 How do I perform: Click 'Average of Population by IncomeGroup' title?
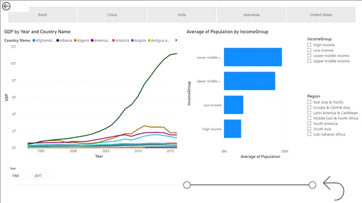[227, 32]
